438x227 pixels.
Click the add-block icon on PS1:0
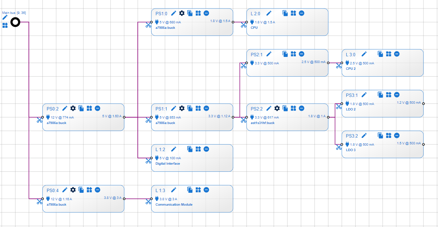pyautogui.click(x=198, y=13)
